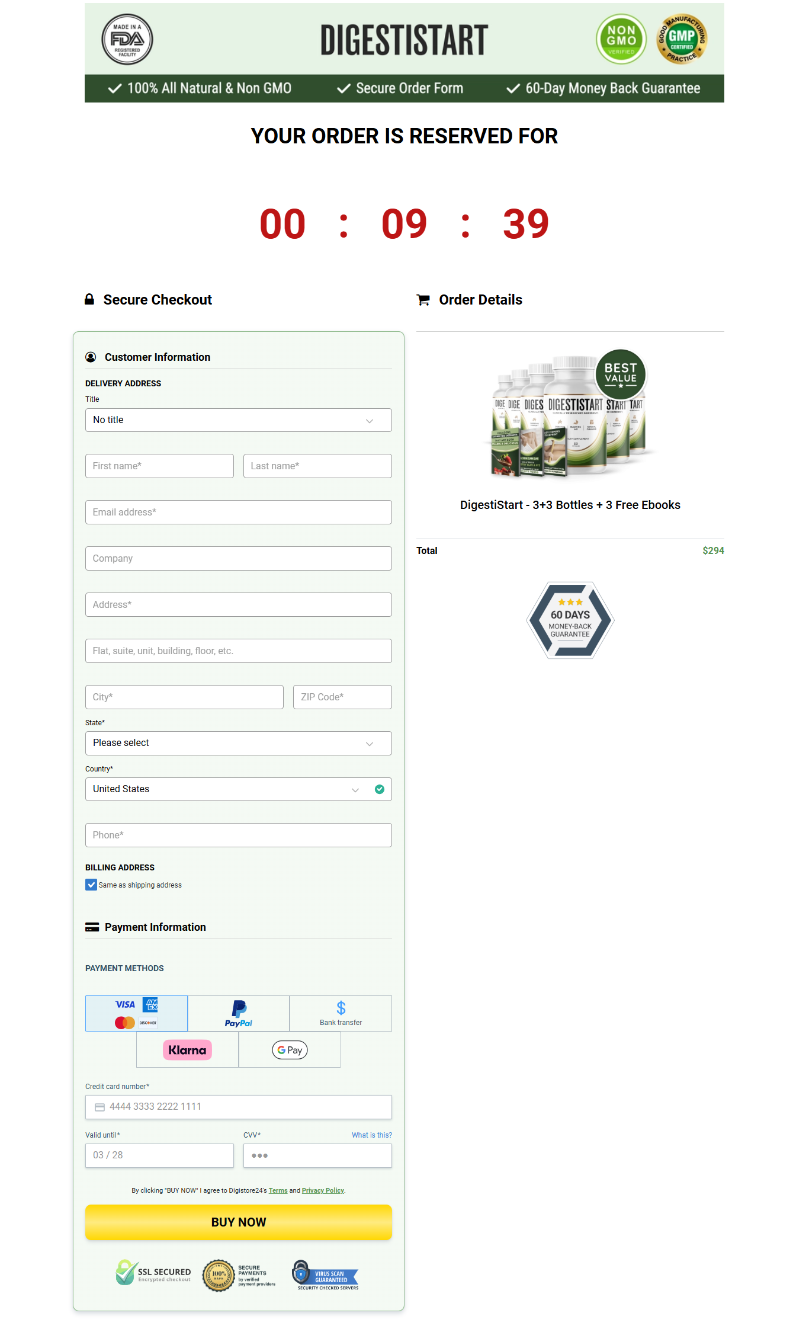
Task: Open the Terms link
Action: tap(278, 1190)
